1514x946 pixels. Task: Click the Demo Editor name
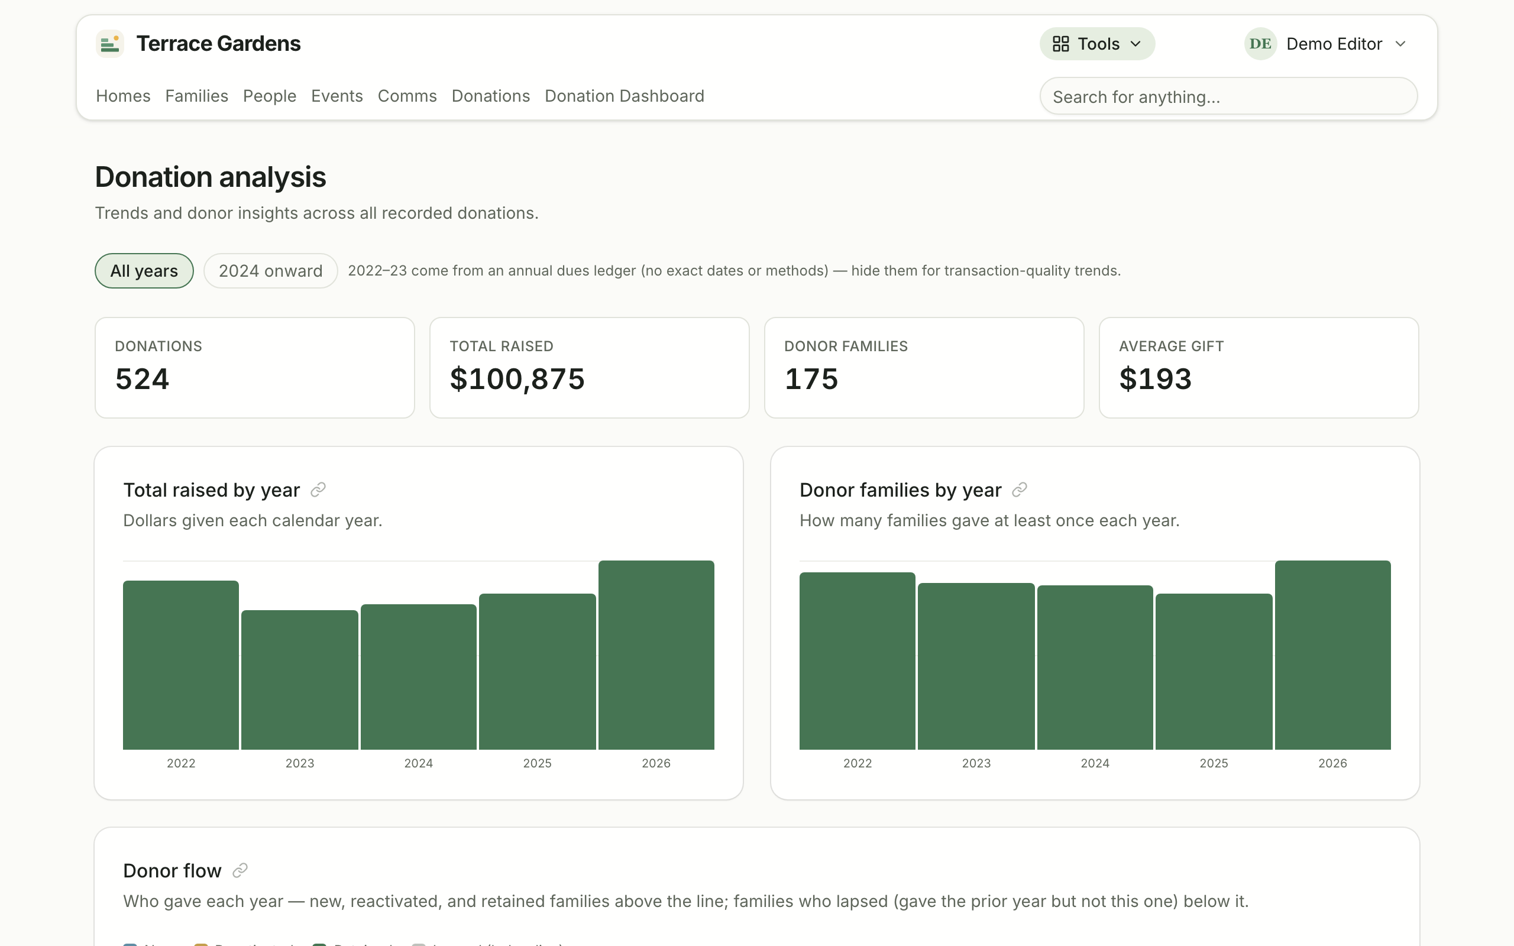coord(1334,44)
